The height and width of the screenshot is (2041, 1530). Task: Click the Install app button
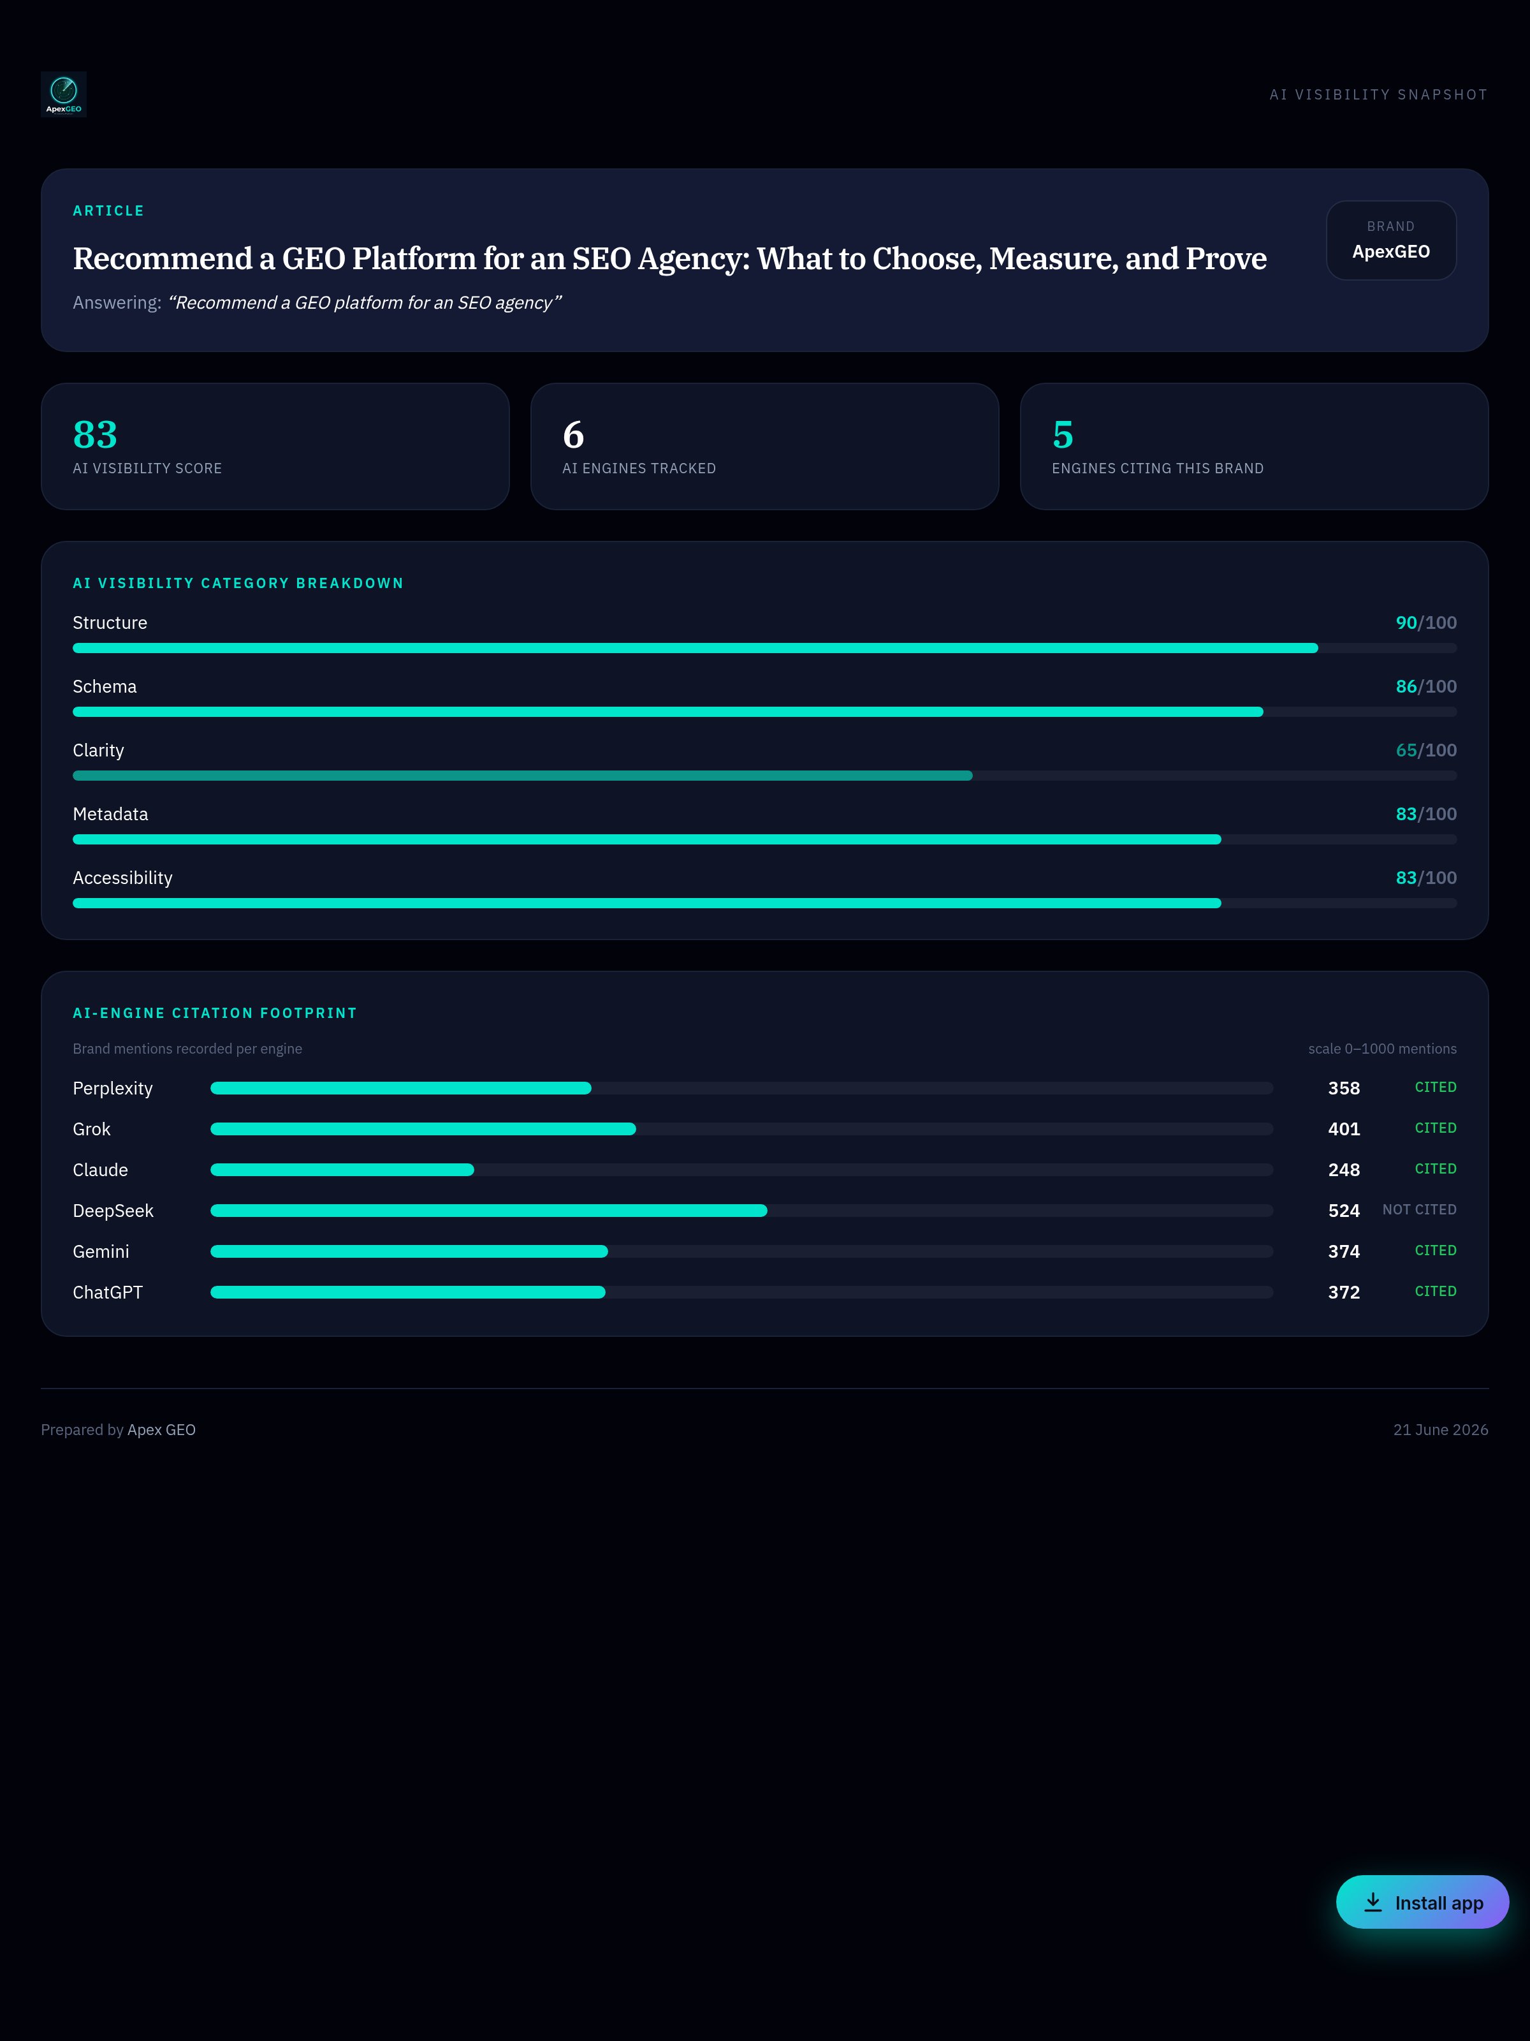coord(1422,1902)
